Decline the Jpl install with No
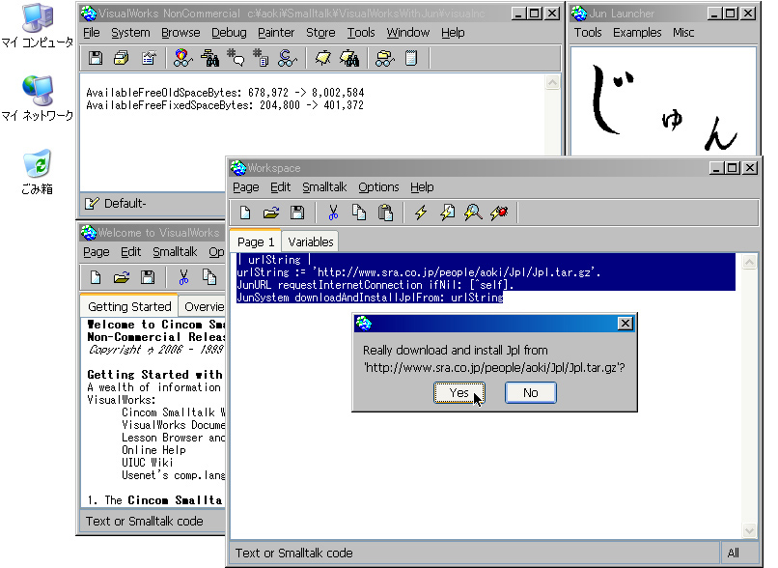This screenshot has width=778, height=568. tap(530, 393)
